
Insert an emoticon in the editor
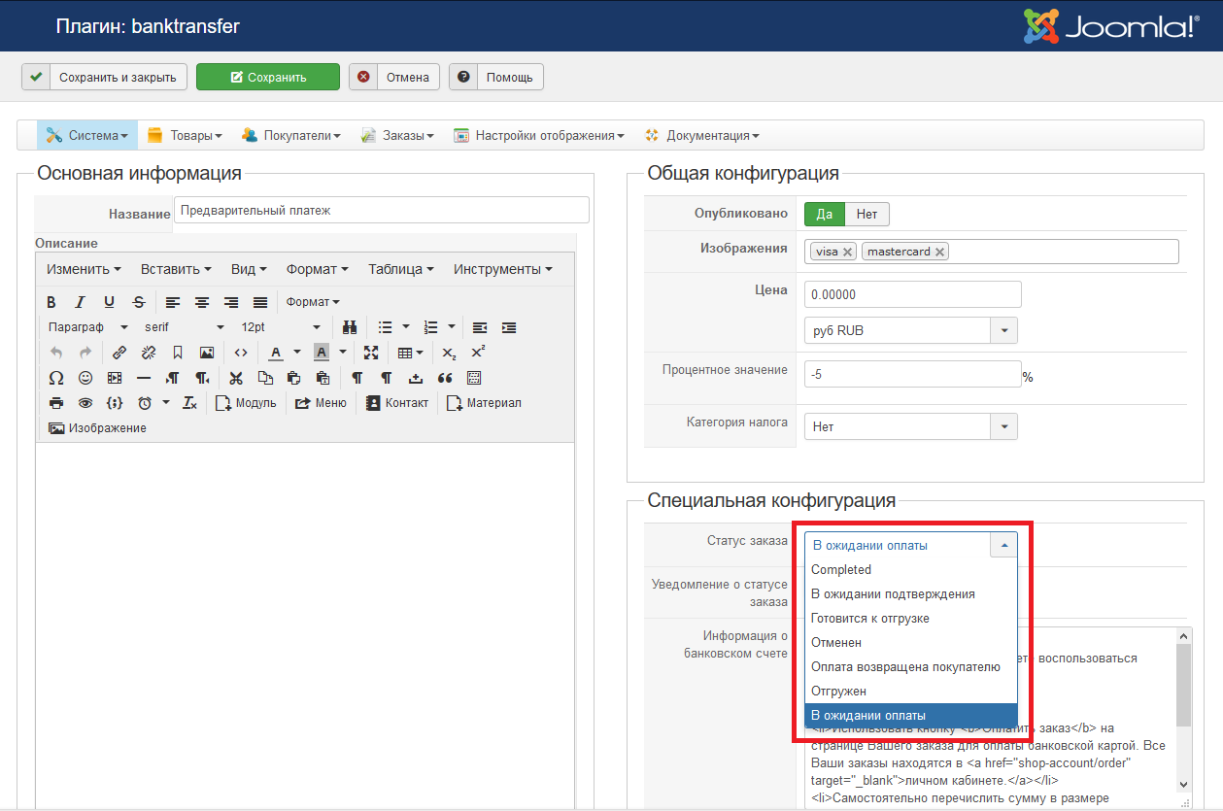[85, 378]
